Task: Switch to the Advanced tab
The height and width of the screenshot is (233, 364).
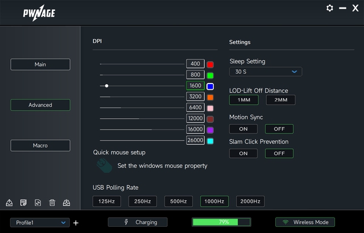Action: (x=40, y=105)
